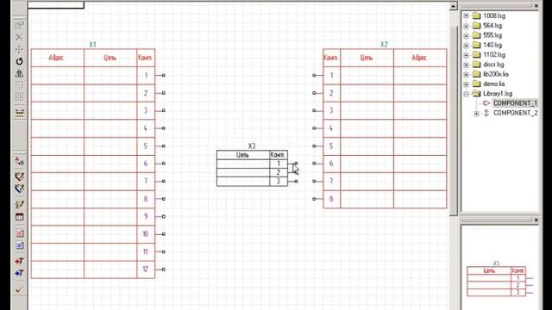Click the X2 connector designator label
This screenshot has width=552, height=310.
pyautogui.click(x=384, y=45)
